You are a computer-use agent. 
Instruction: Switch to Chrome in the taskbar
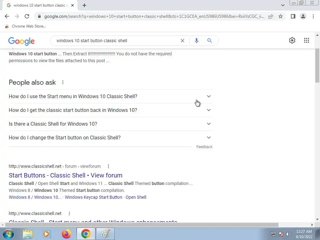coord(86,234)
